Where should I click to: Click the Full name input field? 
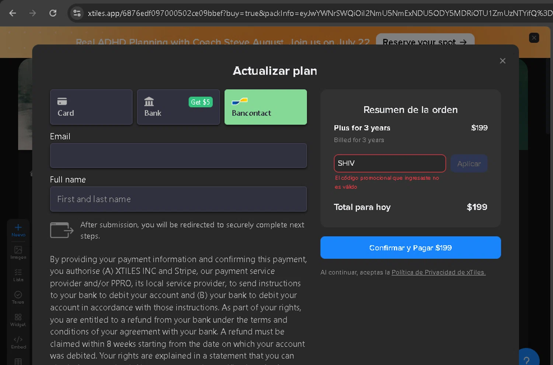coord(178,199)
